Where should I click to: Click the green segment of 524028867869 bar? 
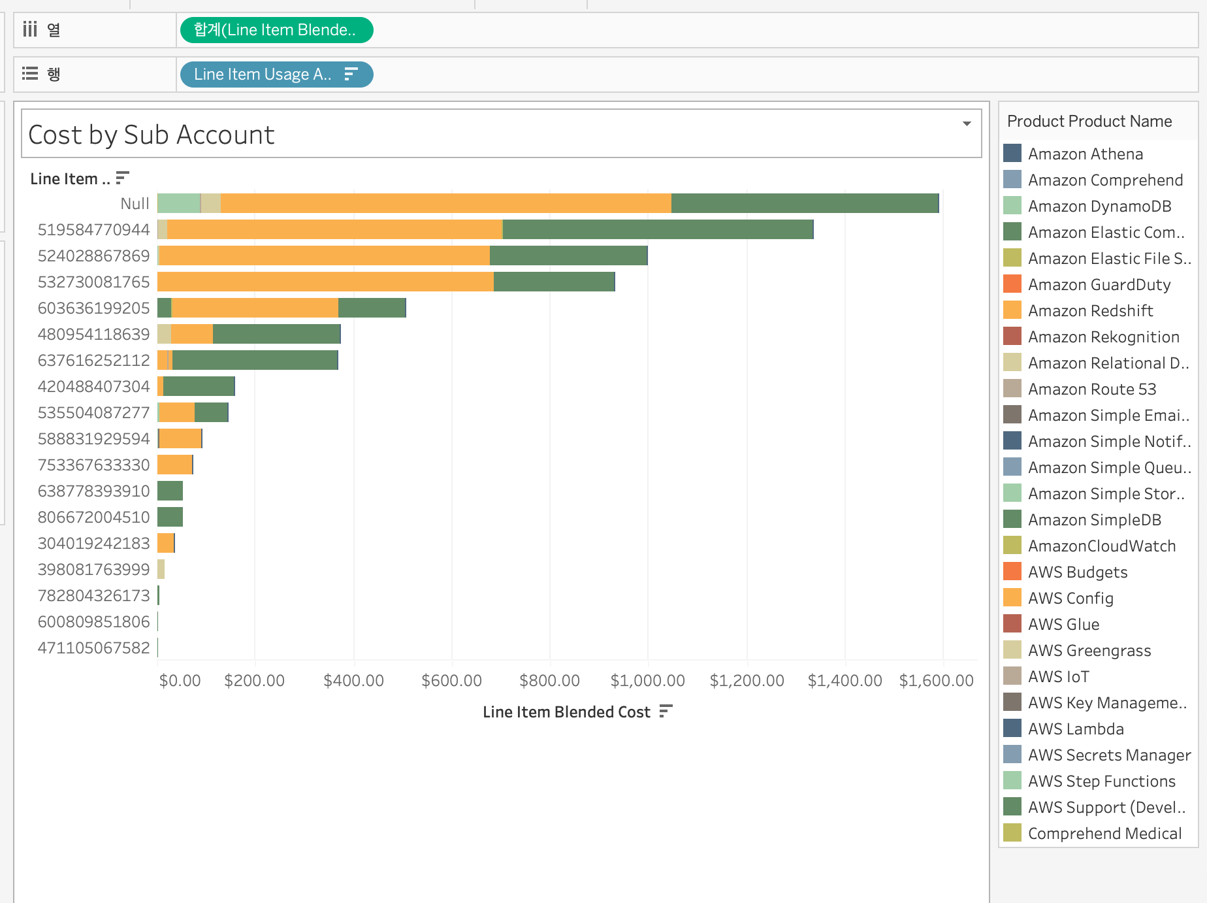tap(568, 255)
